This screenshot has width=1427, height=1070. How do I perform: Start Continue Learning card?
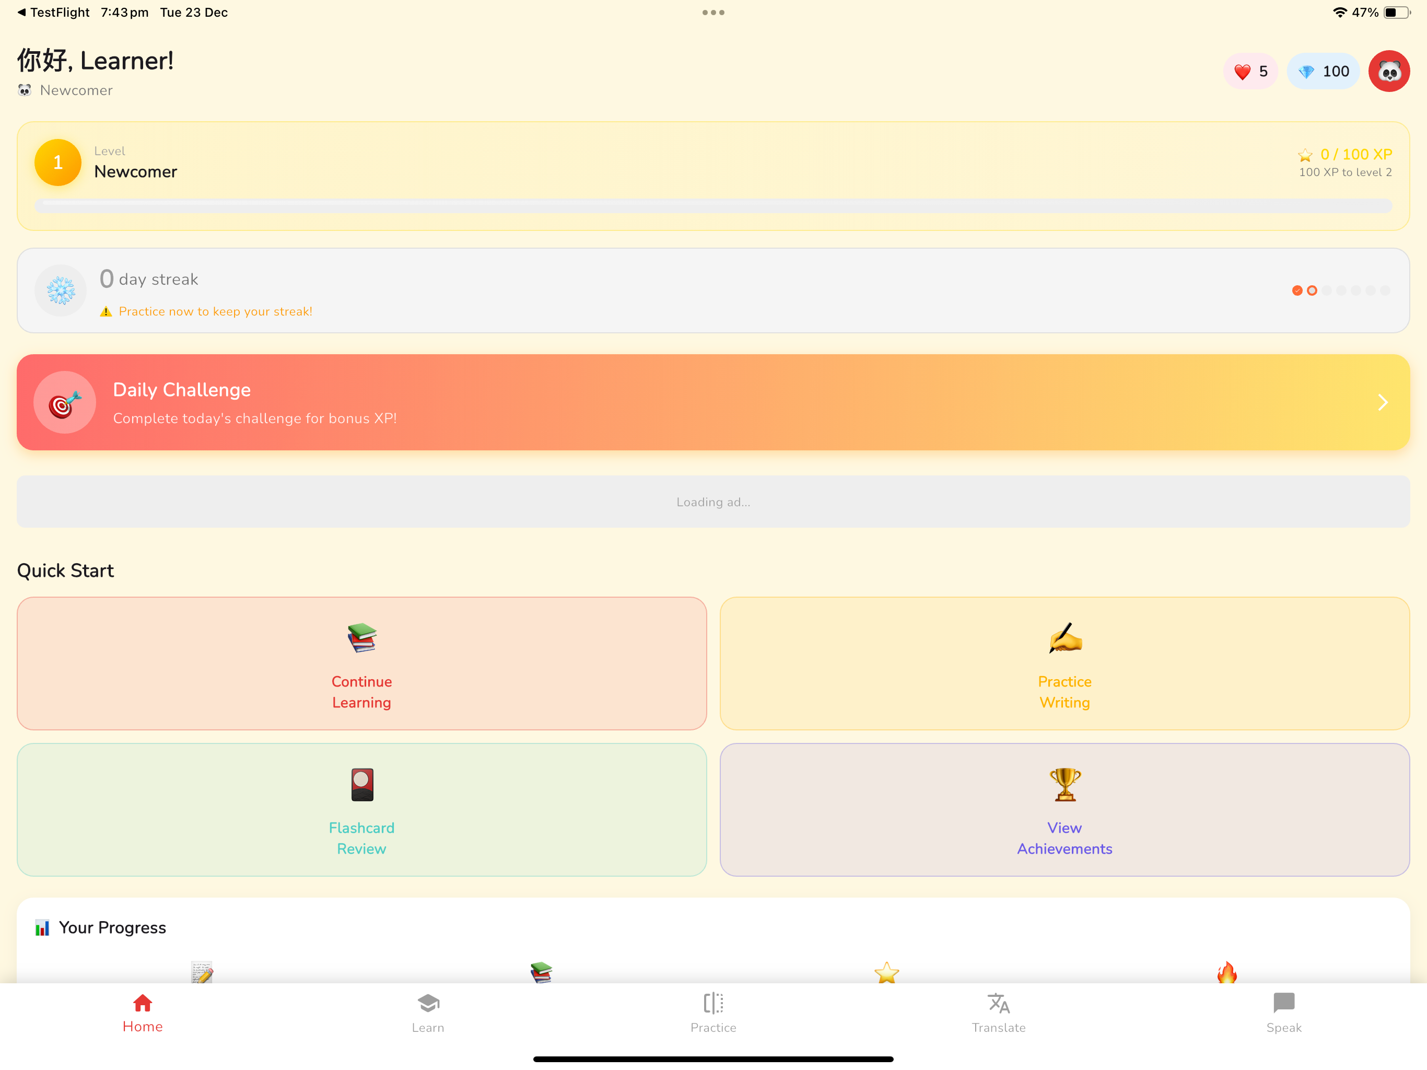(362, 664)
